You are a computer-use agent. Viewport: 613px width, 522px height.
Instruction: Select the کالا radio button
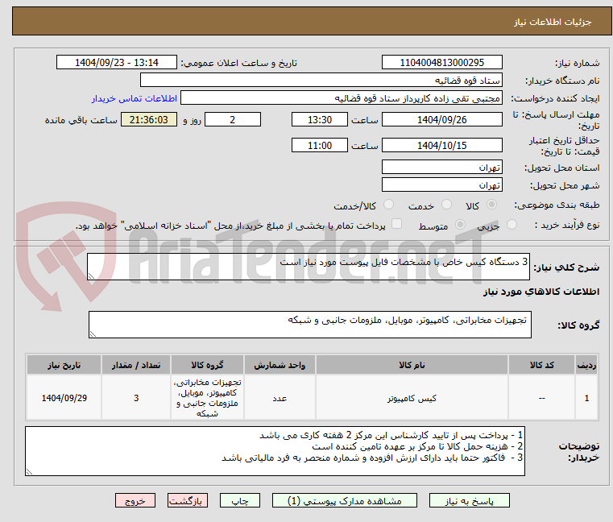pyautogui.click(x=491, y=205)
